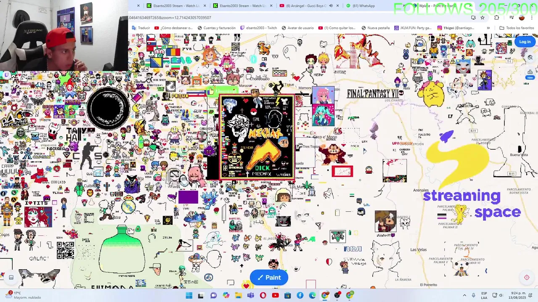The width and height of the screenshot is (538, 302).
Task: Open weather widget 17°C Mayorm. nublado
Action: pyautogui.click(x=23, y=295)
